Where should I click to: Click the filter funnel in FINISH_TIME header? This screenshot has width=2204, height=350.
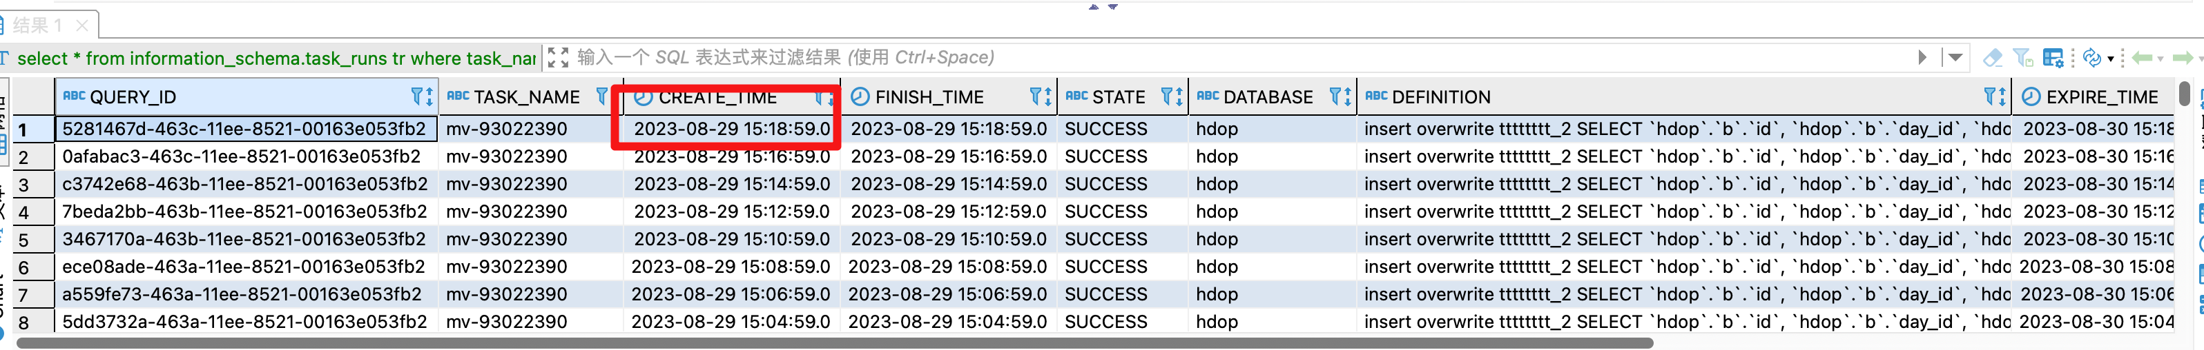coord(1034,96)
